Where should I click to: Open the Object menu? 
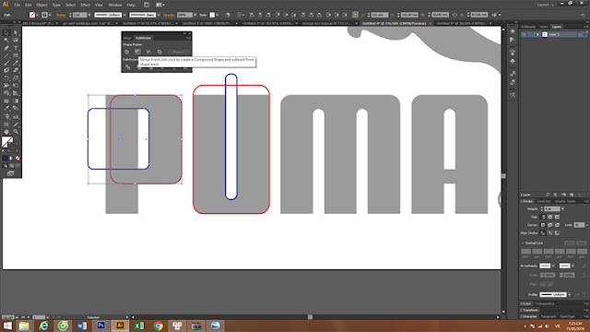pos(41,5)
